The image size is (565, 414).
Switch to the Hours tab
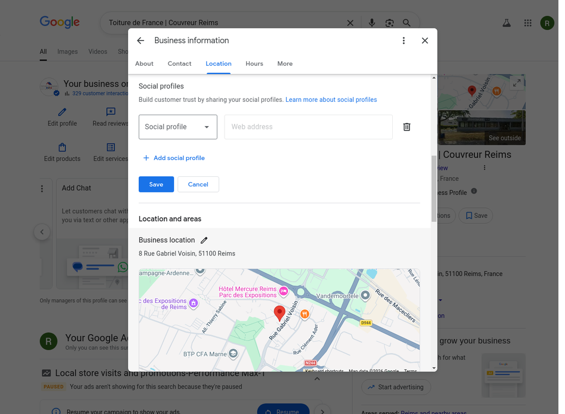(254, 63)
